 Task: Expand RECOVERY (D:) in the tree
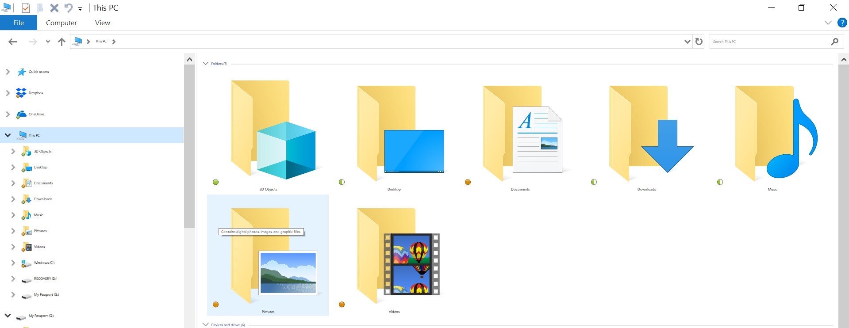coord(13,278)
